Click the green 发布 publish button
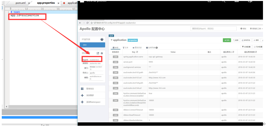This screenshot has width=266, height=127. click(227, 40)
